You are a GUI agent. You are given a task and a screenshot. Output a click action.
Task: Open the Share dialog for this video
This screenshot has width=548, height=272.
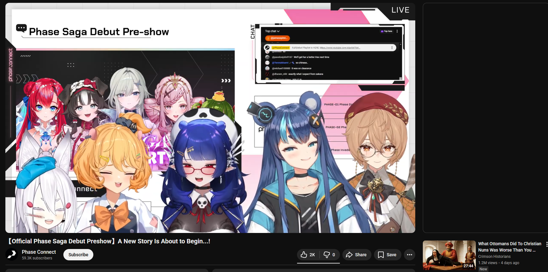tap(356, 255)
